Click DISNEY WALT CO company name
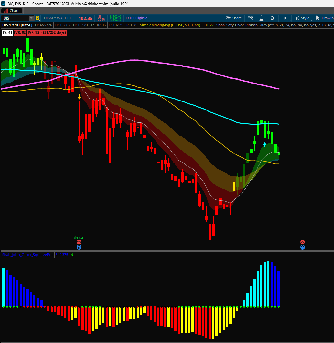The image size is (334, 343). [x=58, y=18]
